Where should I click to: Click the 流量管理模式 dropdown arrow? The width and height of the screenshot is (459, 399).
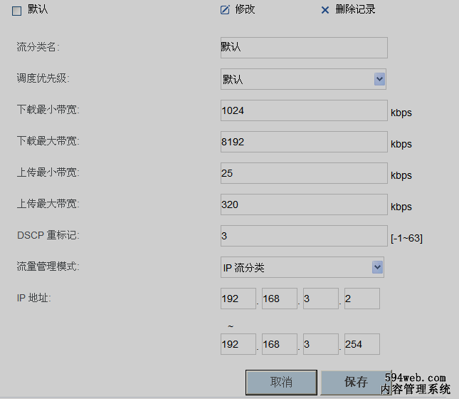377,267
